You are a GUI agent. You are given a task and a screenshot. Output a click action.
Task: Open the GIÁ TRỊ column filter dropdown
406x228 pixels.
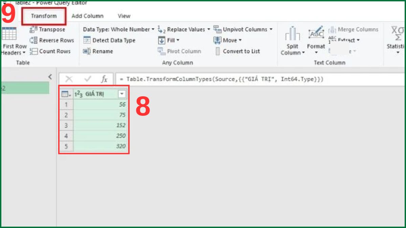(122, 94)
